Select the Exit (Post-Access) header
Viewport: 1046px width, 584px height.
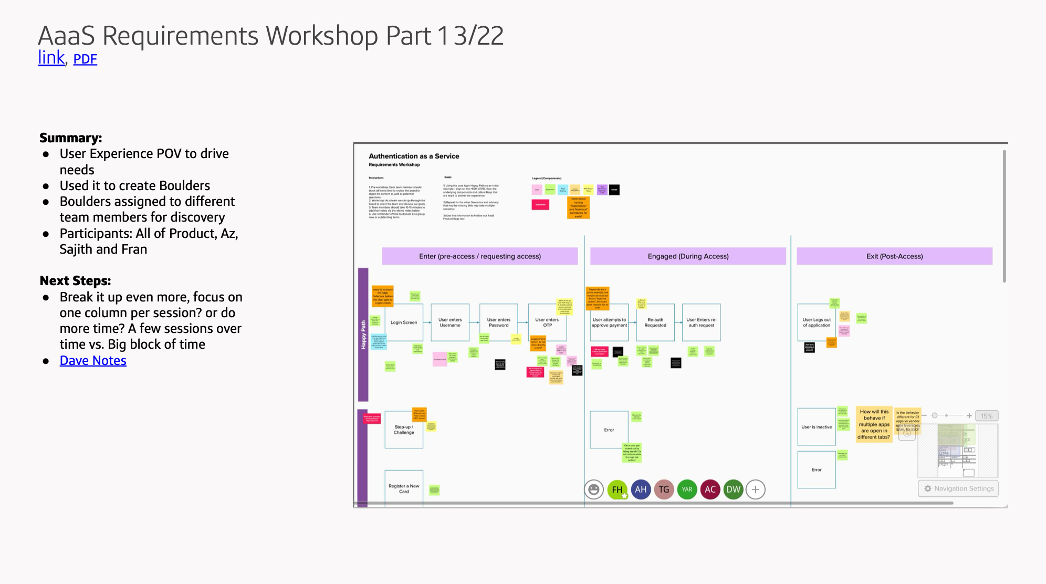(x=894, y=256)
